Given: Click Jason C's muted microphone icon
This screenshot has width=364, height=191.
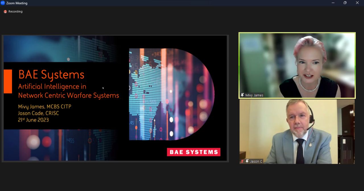Looking at the screenshot, I should pos(242,161).
